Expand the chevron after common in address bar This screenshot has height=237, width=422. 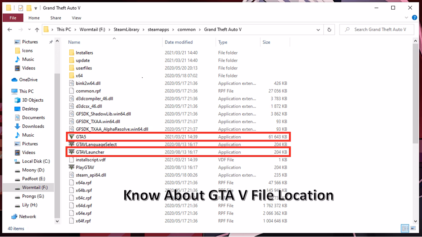[200, 30]
